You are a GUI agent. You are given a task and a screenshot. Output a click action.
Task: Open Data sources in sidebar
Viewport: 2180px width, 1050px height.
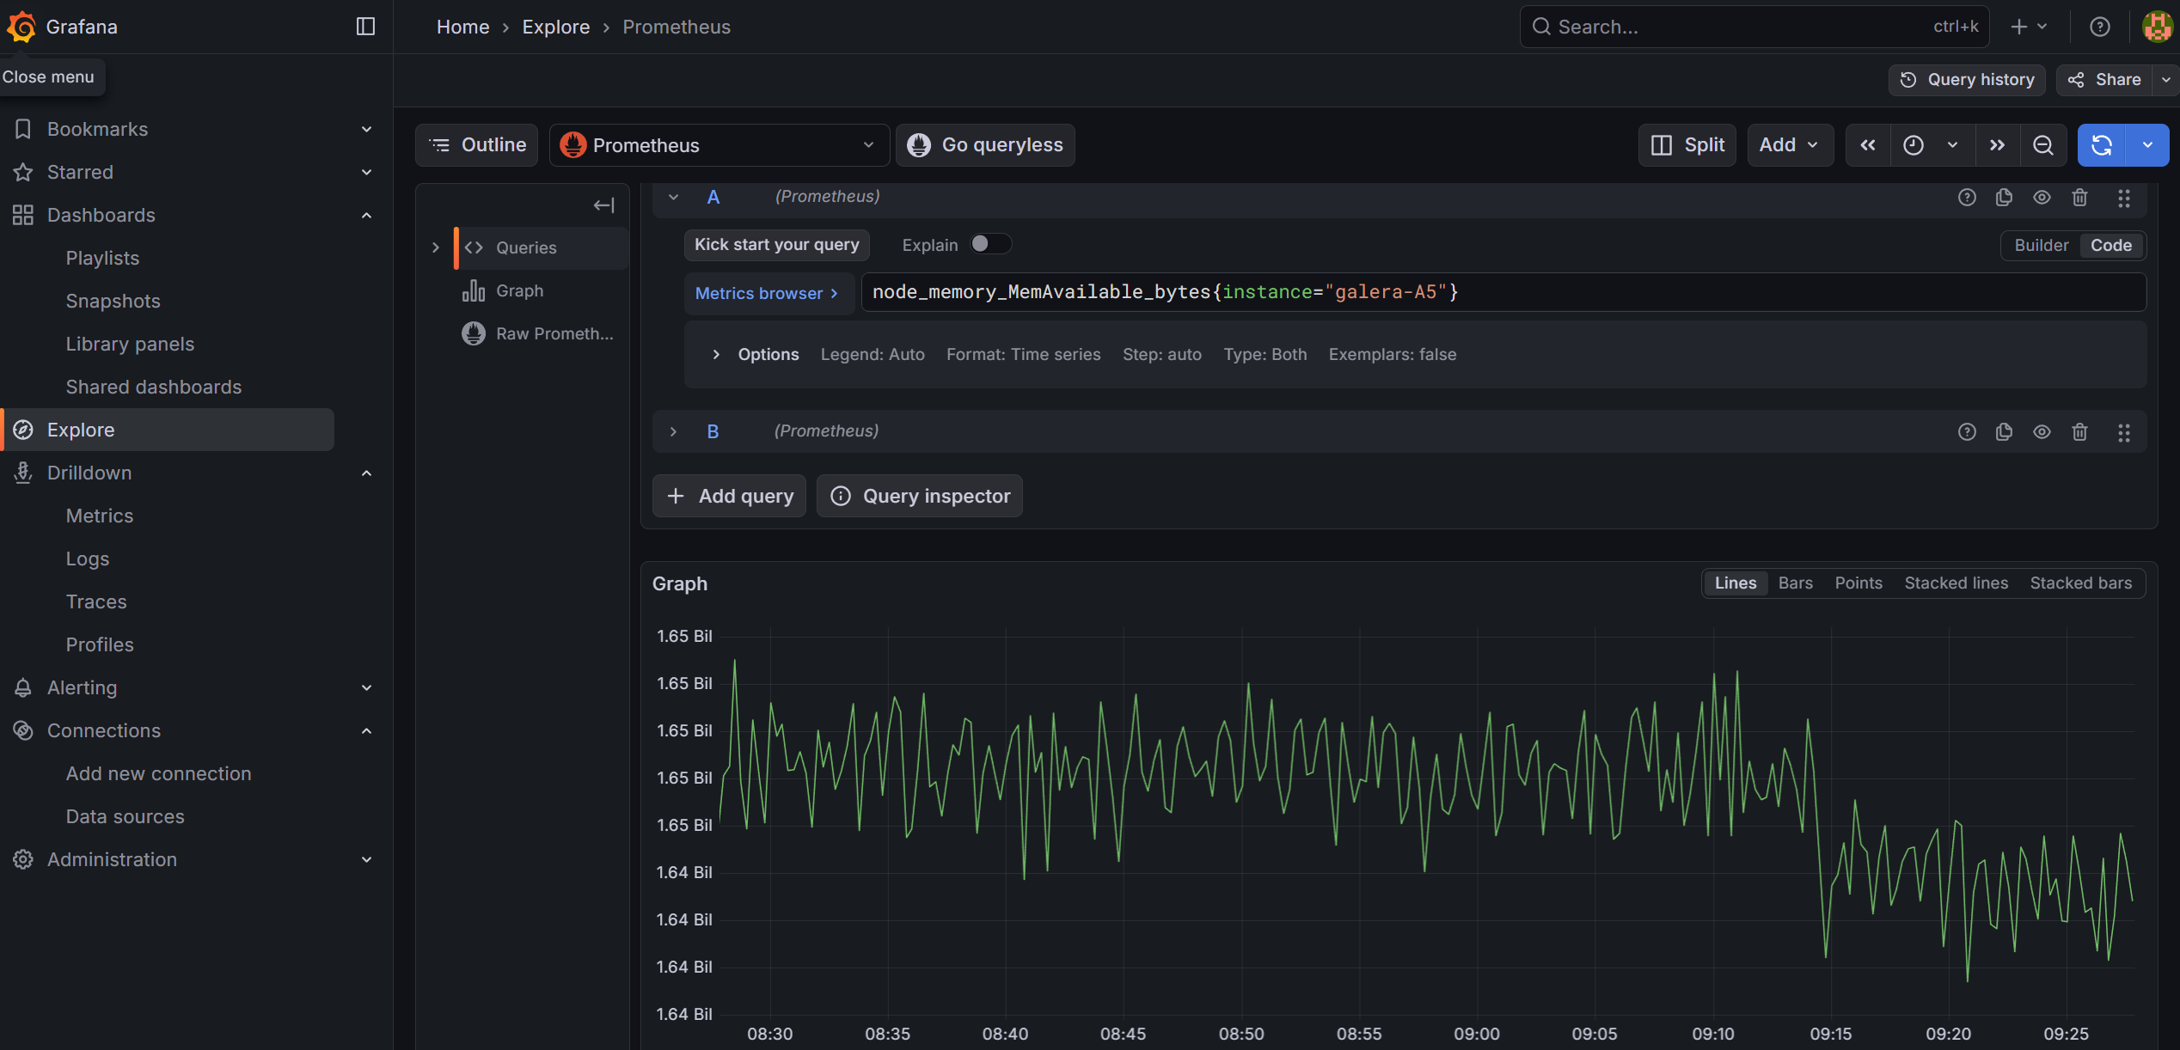click(125, 816)
